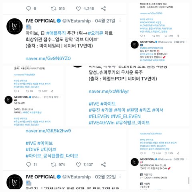Open more options on 02월 22일 tweet

[120, 176]
